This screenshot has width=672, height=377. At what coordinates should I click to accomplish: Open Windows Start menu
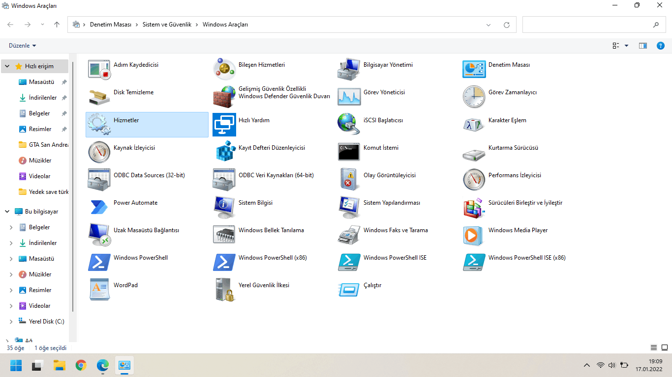click(x=16, y=365)
